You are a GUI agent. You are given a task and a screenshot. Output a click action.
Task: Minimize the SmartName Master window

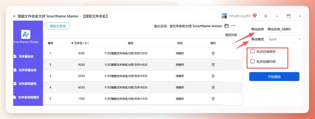click(x=277, y=16)
